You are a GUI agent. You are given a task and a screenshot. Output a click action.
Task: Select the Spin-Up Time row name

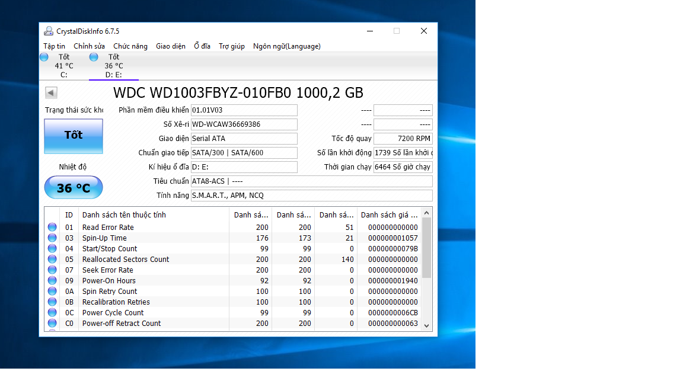104,238
